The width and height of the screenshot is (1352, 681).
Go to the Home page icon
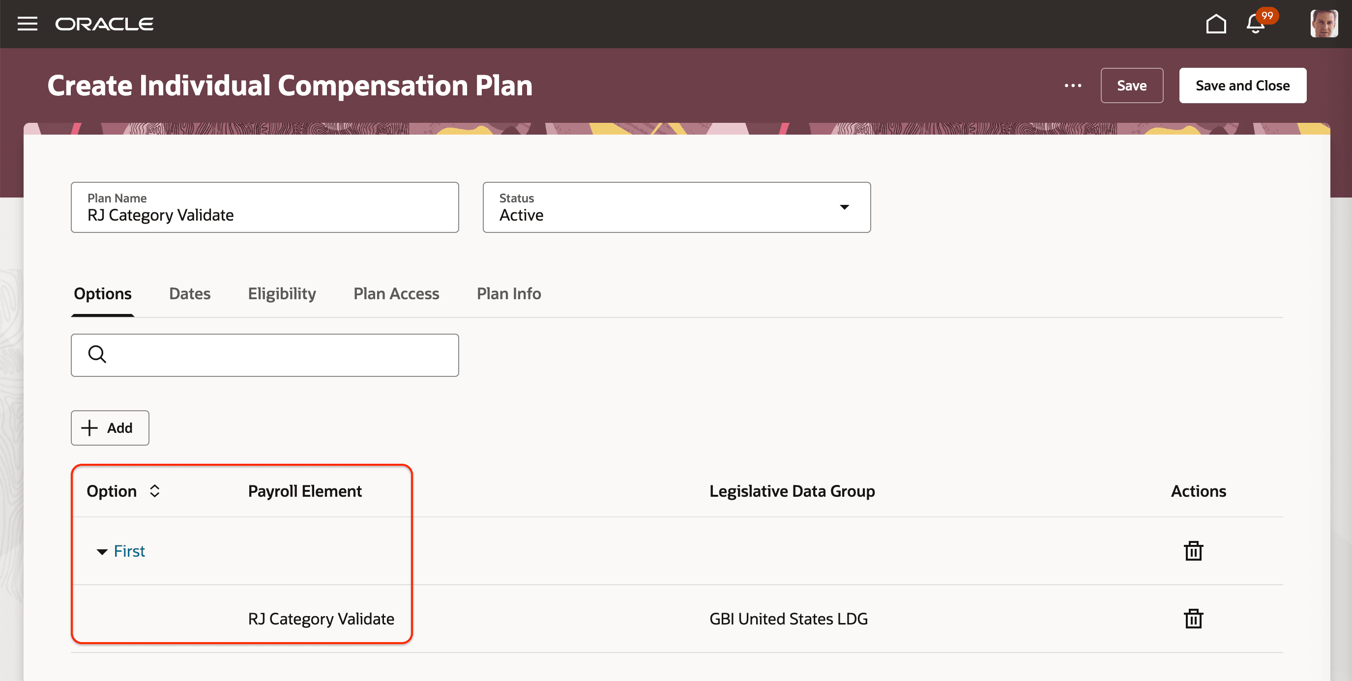1215,24
